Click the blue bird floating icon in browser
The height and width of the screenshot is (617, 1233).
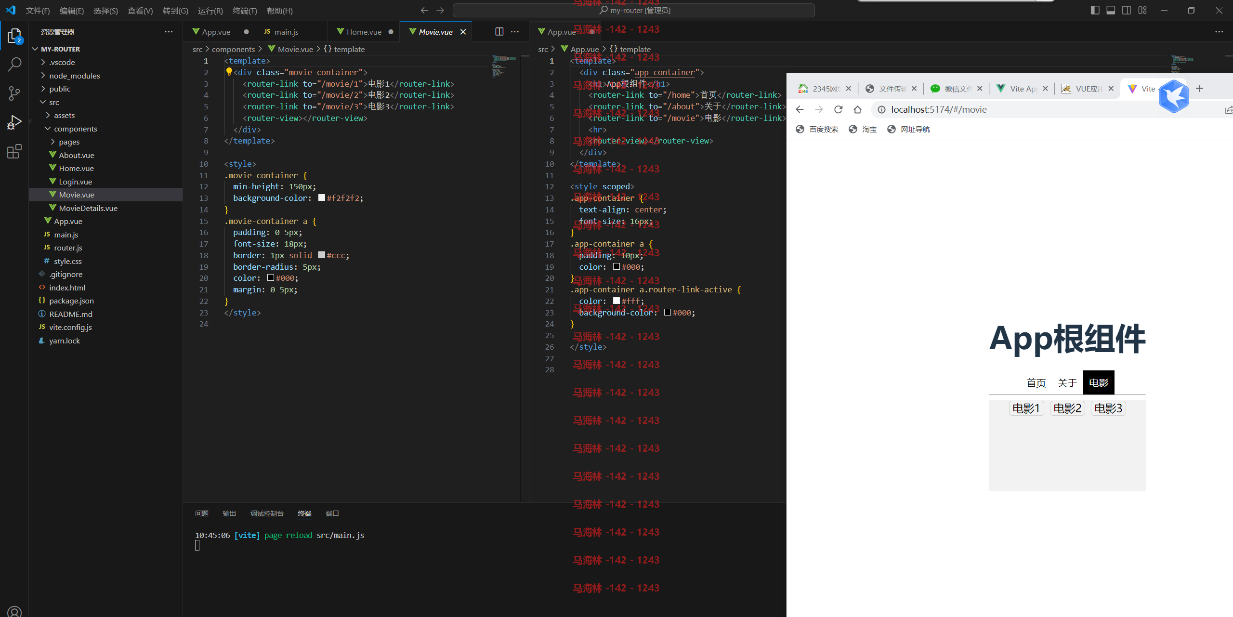coord(1174,96)
